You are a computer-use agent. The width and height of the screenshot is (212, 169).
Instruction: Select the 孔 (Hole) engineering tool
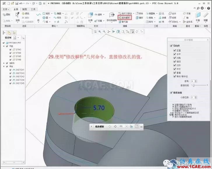click(x=162, y=13)
